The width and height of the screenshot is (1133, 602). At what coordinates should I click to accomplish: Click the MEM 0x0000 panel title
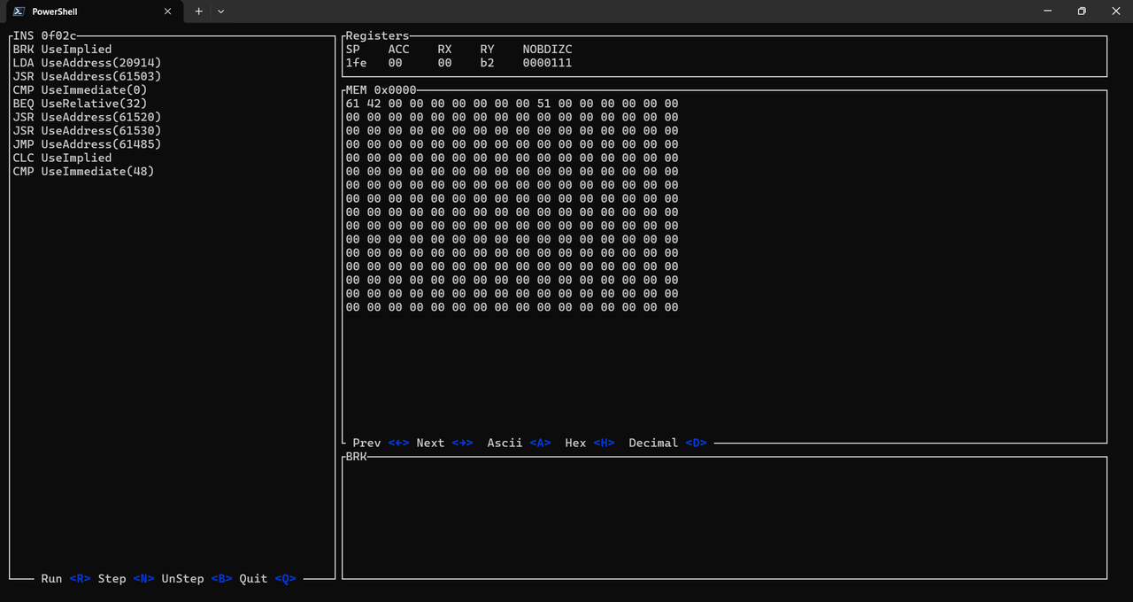click(x=381, y=90)
